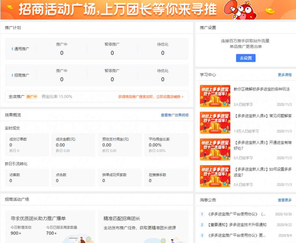Click 今日已报名商家数量 700+ figure
This screenshot has width=296, height=243.
pyautogui.click(x=51, y=233)
